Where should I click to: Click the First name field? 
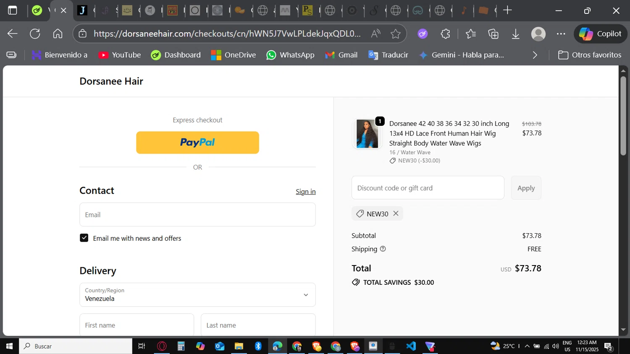tap(137, 325)
